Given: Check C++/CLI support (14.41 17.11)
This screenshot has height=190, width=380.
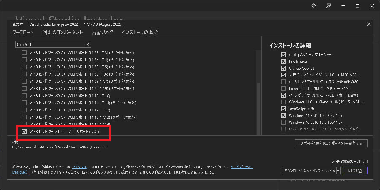Looking at the screenshot, I should [24, 103].
